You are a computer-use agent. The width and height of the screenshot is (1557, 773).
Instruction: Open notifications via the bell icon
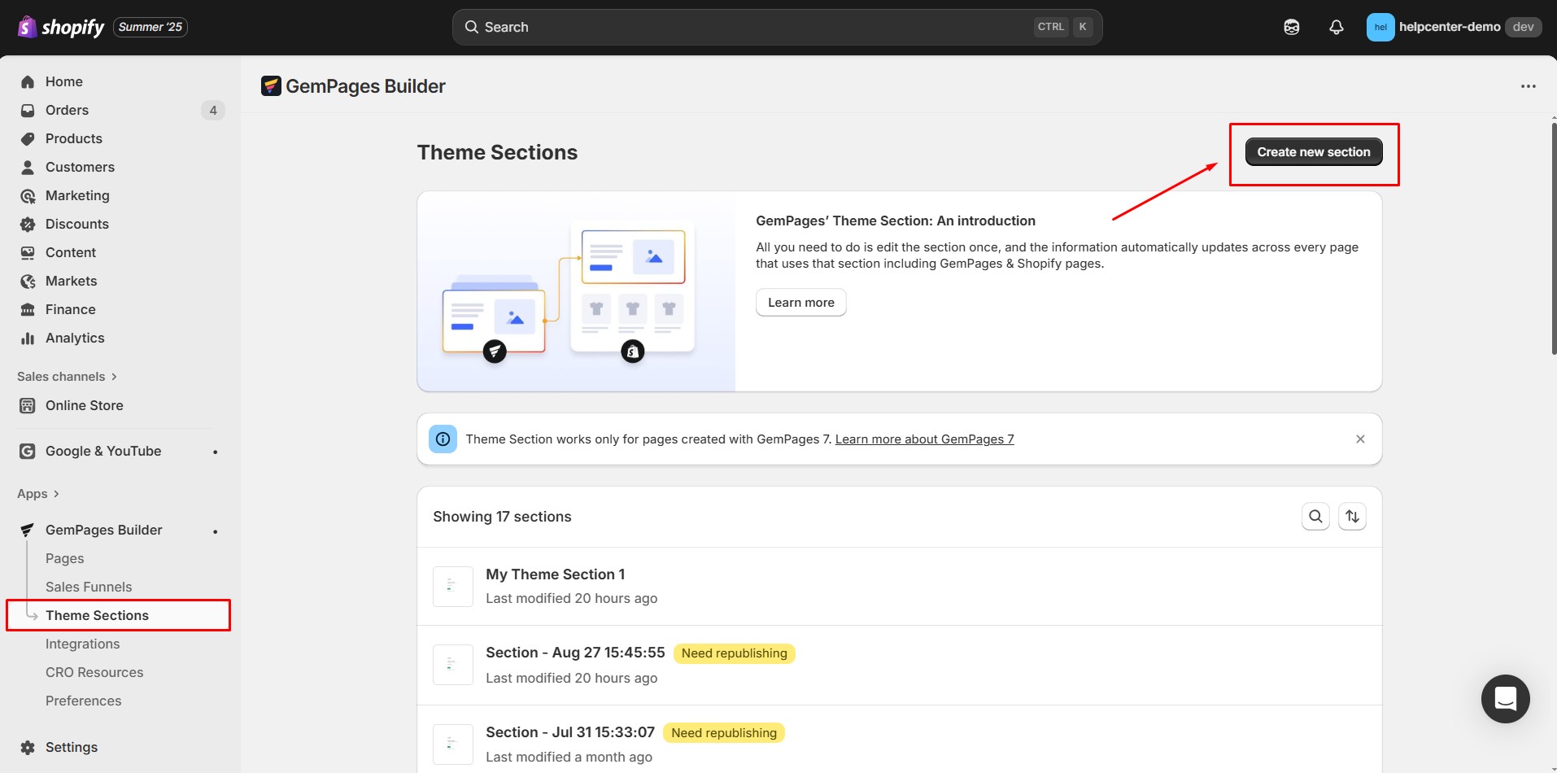click(1337, 26)
